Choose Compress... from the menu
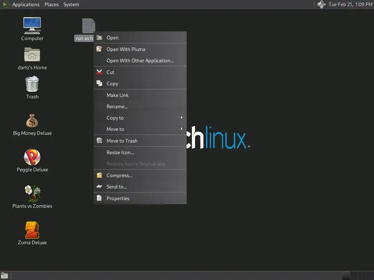This screenshot has width=374, height=280. (x=140, y=175)
